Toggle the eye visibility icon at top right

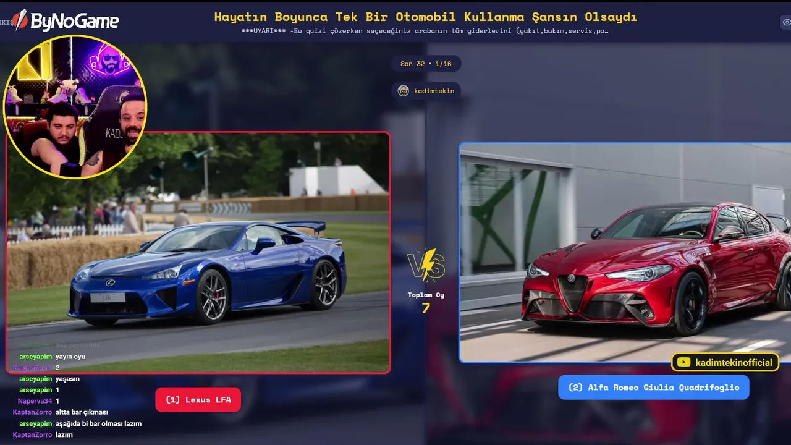tap(786, 22)
